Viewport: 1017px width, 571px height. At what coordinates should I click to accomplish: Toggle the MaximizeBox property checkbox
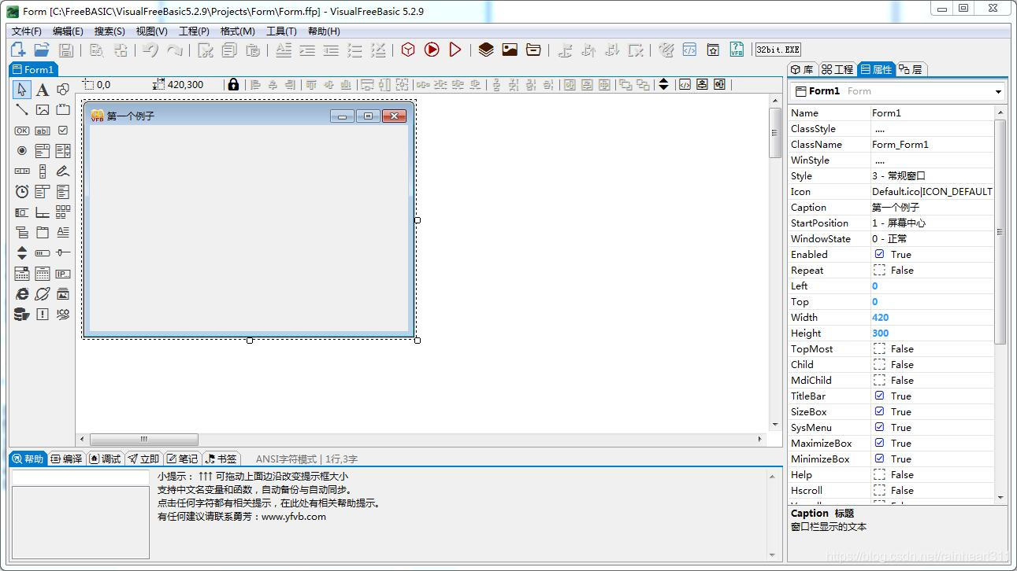point(879,443)
